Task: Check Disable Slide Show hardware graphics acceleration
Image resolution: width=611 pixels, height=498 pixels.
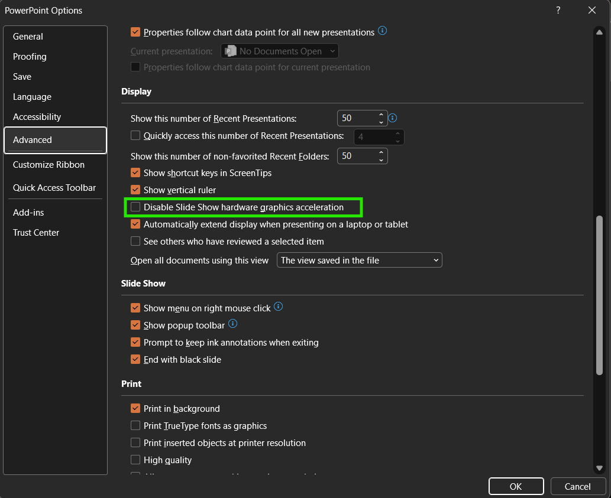Action: pyautogui.click(x=135, y=207)
